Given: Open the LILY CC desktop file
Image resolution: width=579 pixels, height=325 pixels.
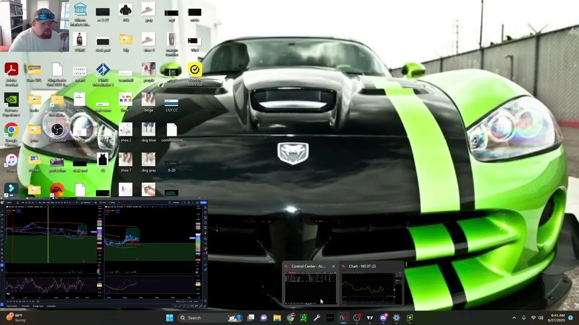Looking at the screenshot, I should point(171,105).
